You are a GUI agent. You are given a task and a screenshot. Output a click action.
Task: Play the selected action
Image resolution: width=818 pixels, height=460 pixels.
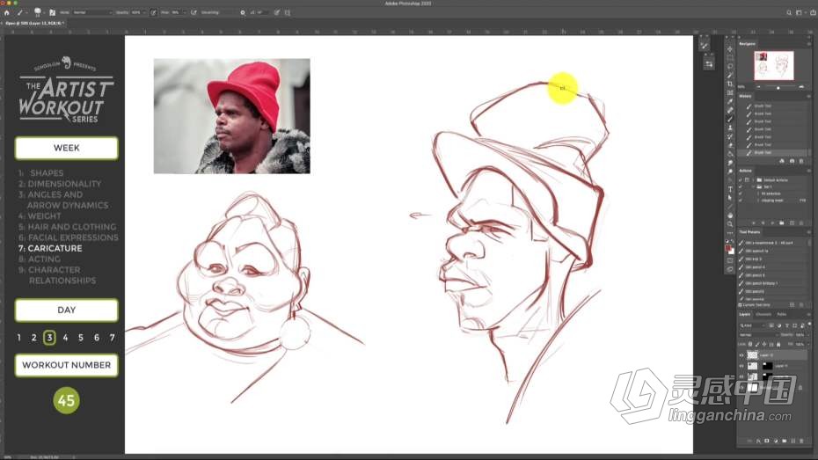771,223
